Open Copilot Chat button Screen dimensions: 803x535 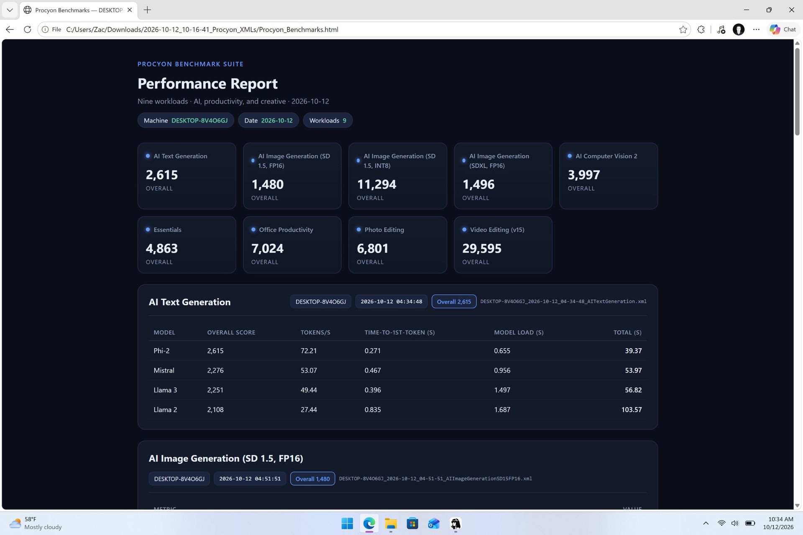point(783,29)
